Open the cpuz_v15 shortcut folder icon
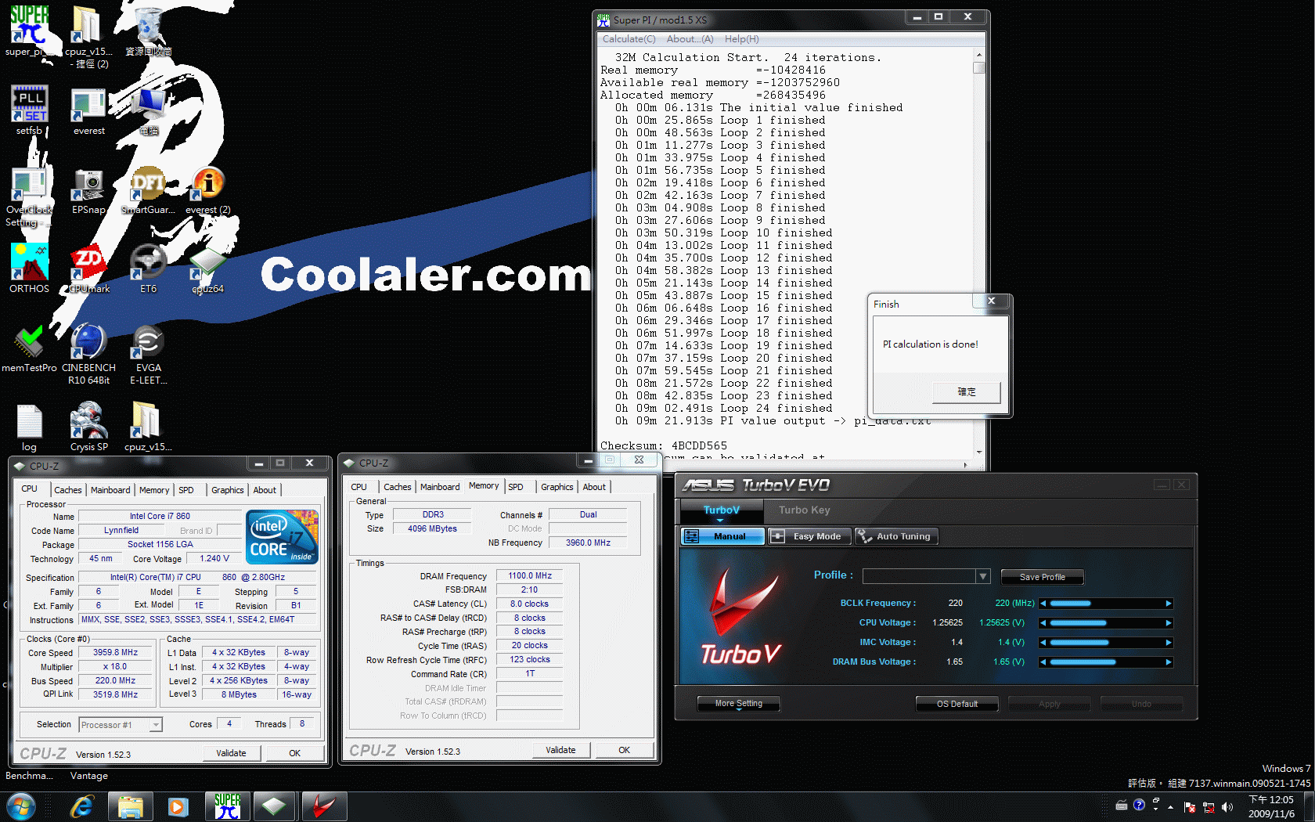 (88, 37)
